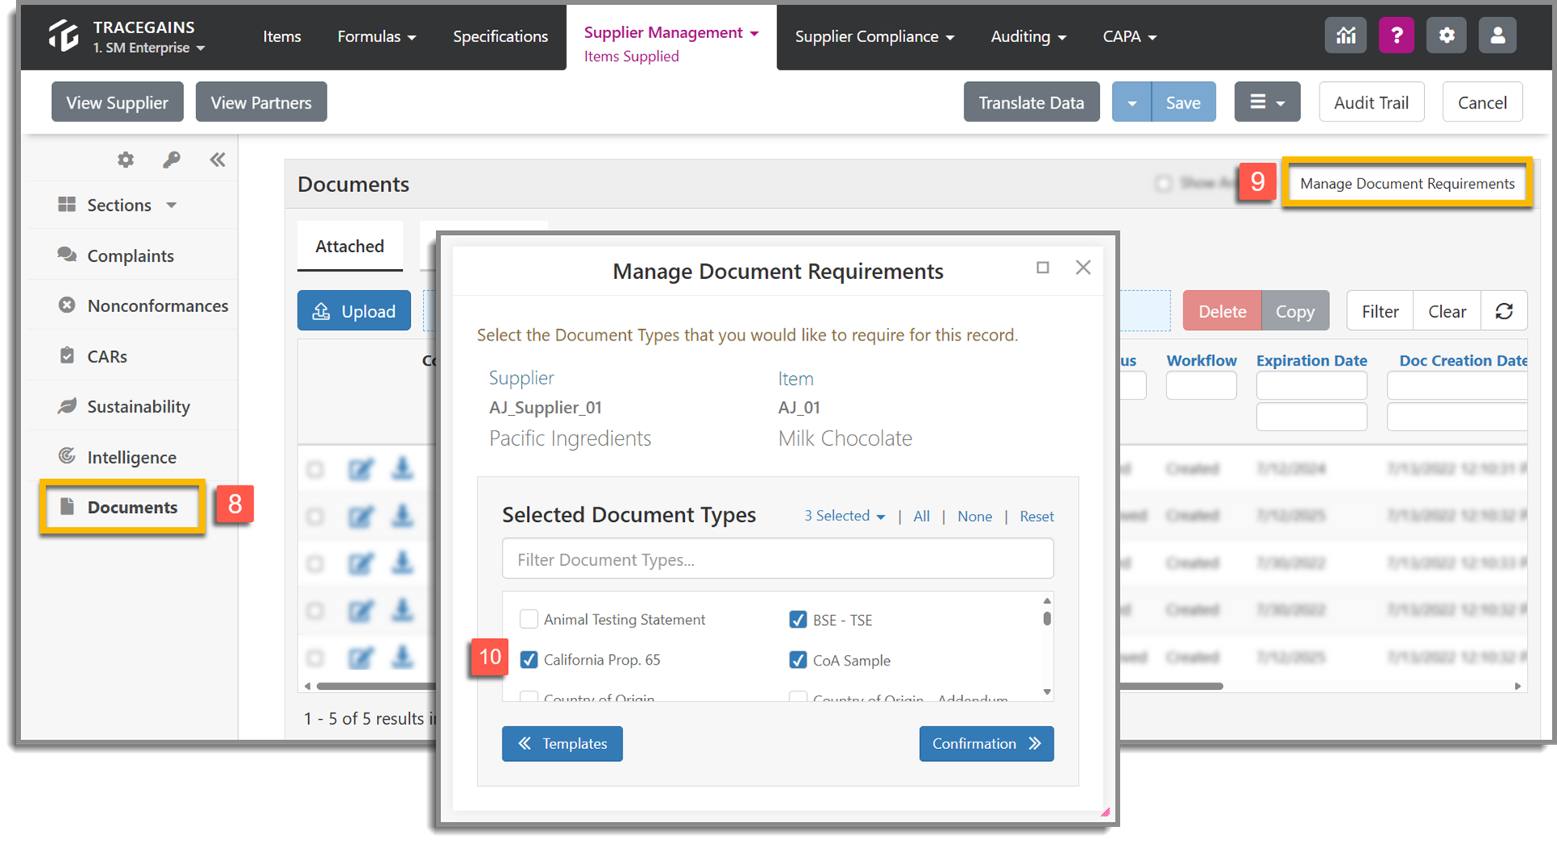Click the TraceGains logo icon
Screen dimensions: 1557x843
coord(63,36)
